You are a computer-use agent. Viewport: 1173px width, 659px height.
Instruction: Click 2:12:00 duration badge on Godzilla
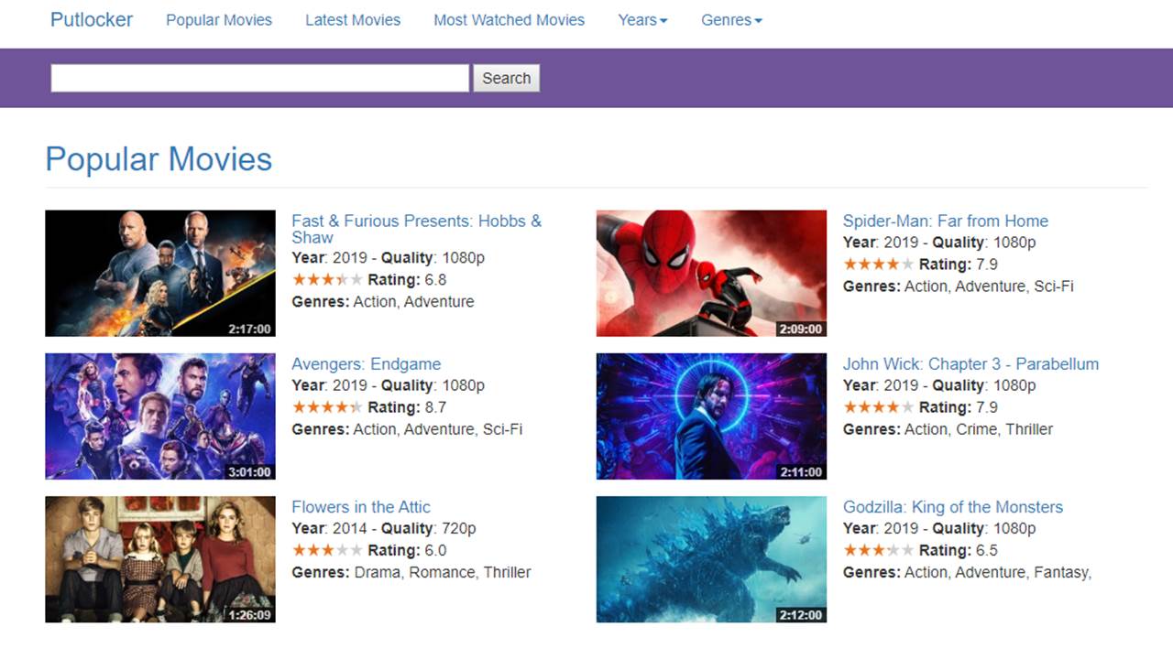click(x=801, y=614)
